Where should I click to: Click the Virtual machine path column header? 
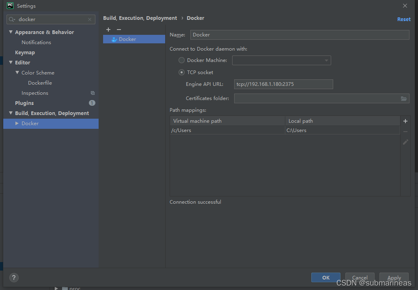227,121
